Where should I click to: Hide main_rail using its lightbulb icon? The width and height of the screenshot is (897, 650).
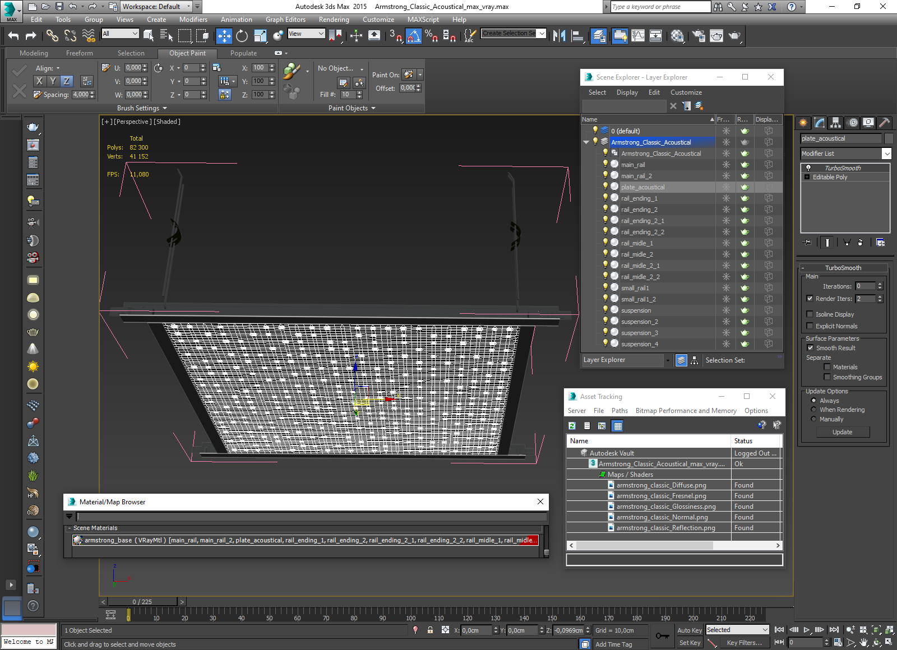click(x=605, y=164)
